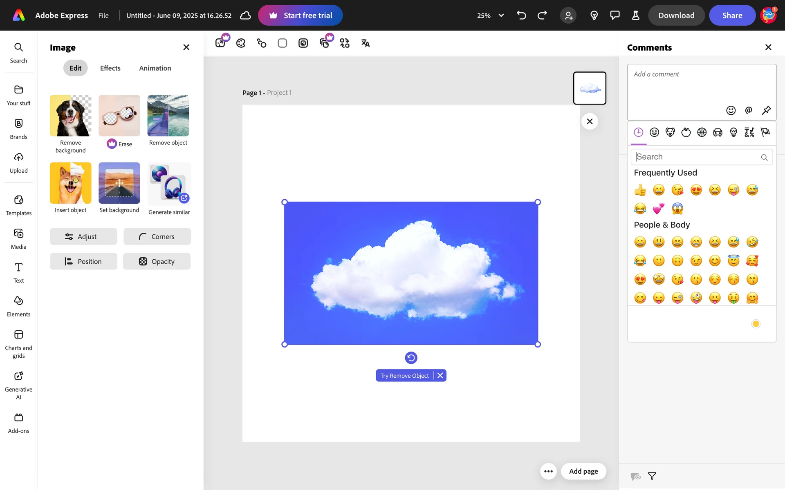The image size is (785, 490).
Task: Pick the yellow skin tone swatch
Action: click(756, 324)
